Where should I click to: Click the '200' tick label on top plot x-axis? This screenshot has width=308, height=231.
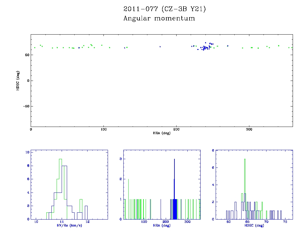176,129
